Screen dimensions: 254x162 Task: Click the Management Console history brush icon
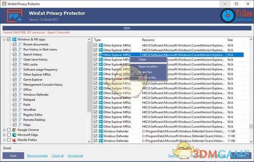tap(20, 85)
